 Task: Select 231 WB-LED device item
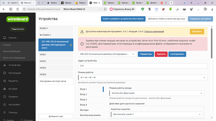pos(56,45)
